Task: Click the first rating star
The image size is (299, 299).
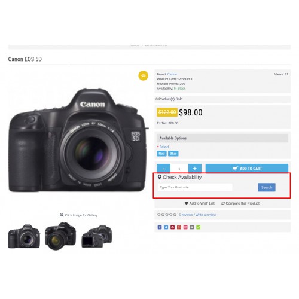Action: 159,215
